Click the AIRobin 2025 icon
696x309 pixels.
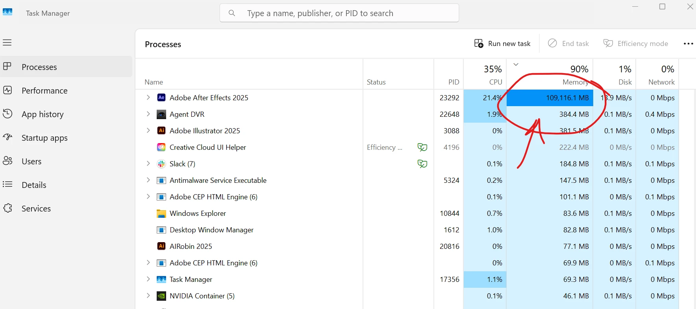click(x=161, y=246)
